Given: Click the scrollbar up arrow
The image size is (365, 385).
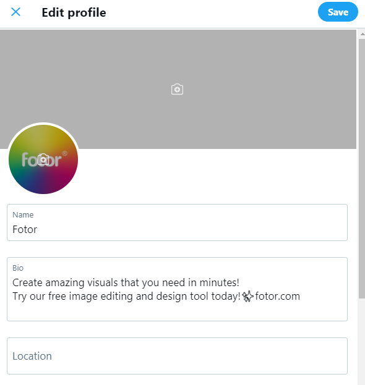Looking at the screenshot, I should click(x=363, y=34).
